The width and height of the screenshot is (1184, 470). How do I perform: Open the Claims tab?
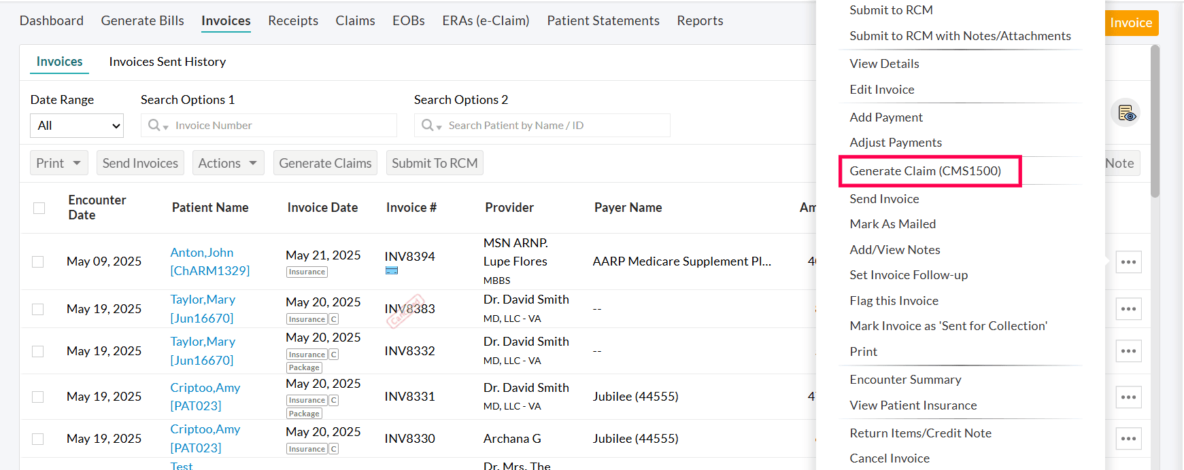pos(355,20)
